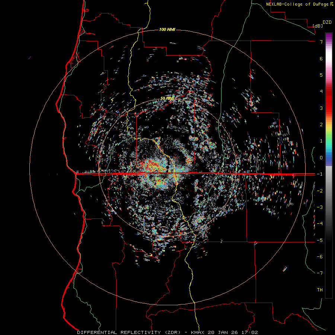This screenshot has width=335, height=335.
Task: Click the 100 NMI range ring label
Action: coord(167,29)
